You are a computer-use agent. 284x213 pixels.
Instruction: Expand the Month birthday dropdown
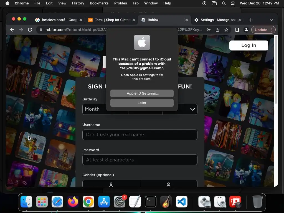(x=105, y=109)
